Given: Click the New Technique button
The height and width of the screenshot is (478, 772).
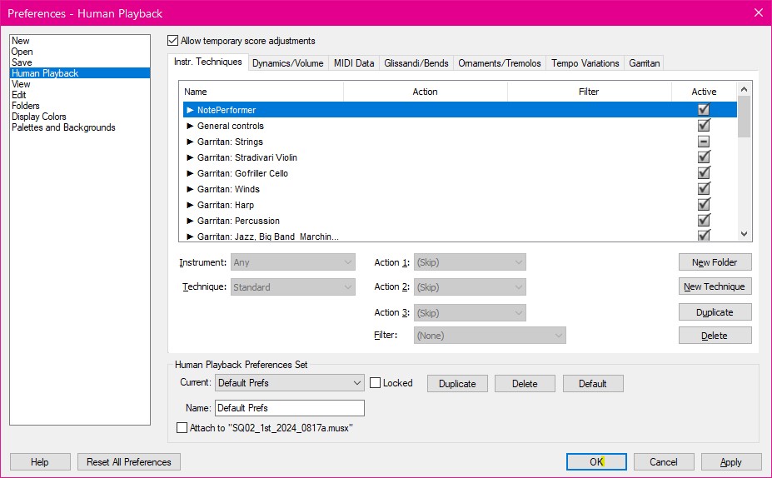Looking at the screenshot, I should tap(715, 286).
